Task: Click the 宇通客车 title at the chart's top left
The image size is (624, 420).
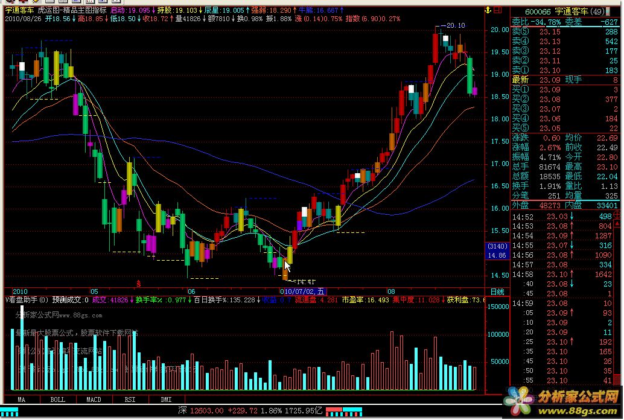Action: click(x=19, y=10)
